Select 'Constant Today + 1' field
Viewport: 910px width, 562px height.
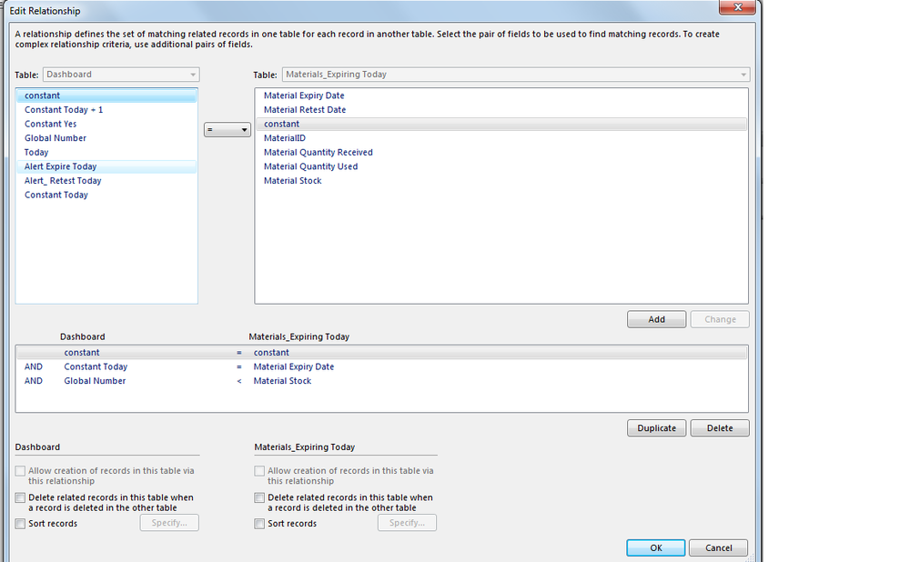[70, 110]
